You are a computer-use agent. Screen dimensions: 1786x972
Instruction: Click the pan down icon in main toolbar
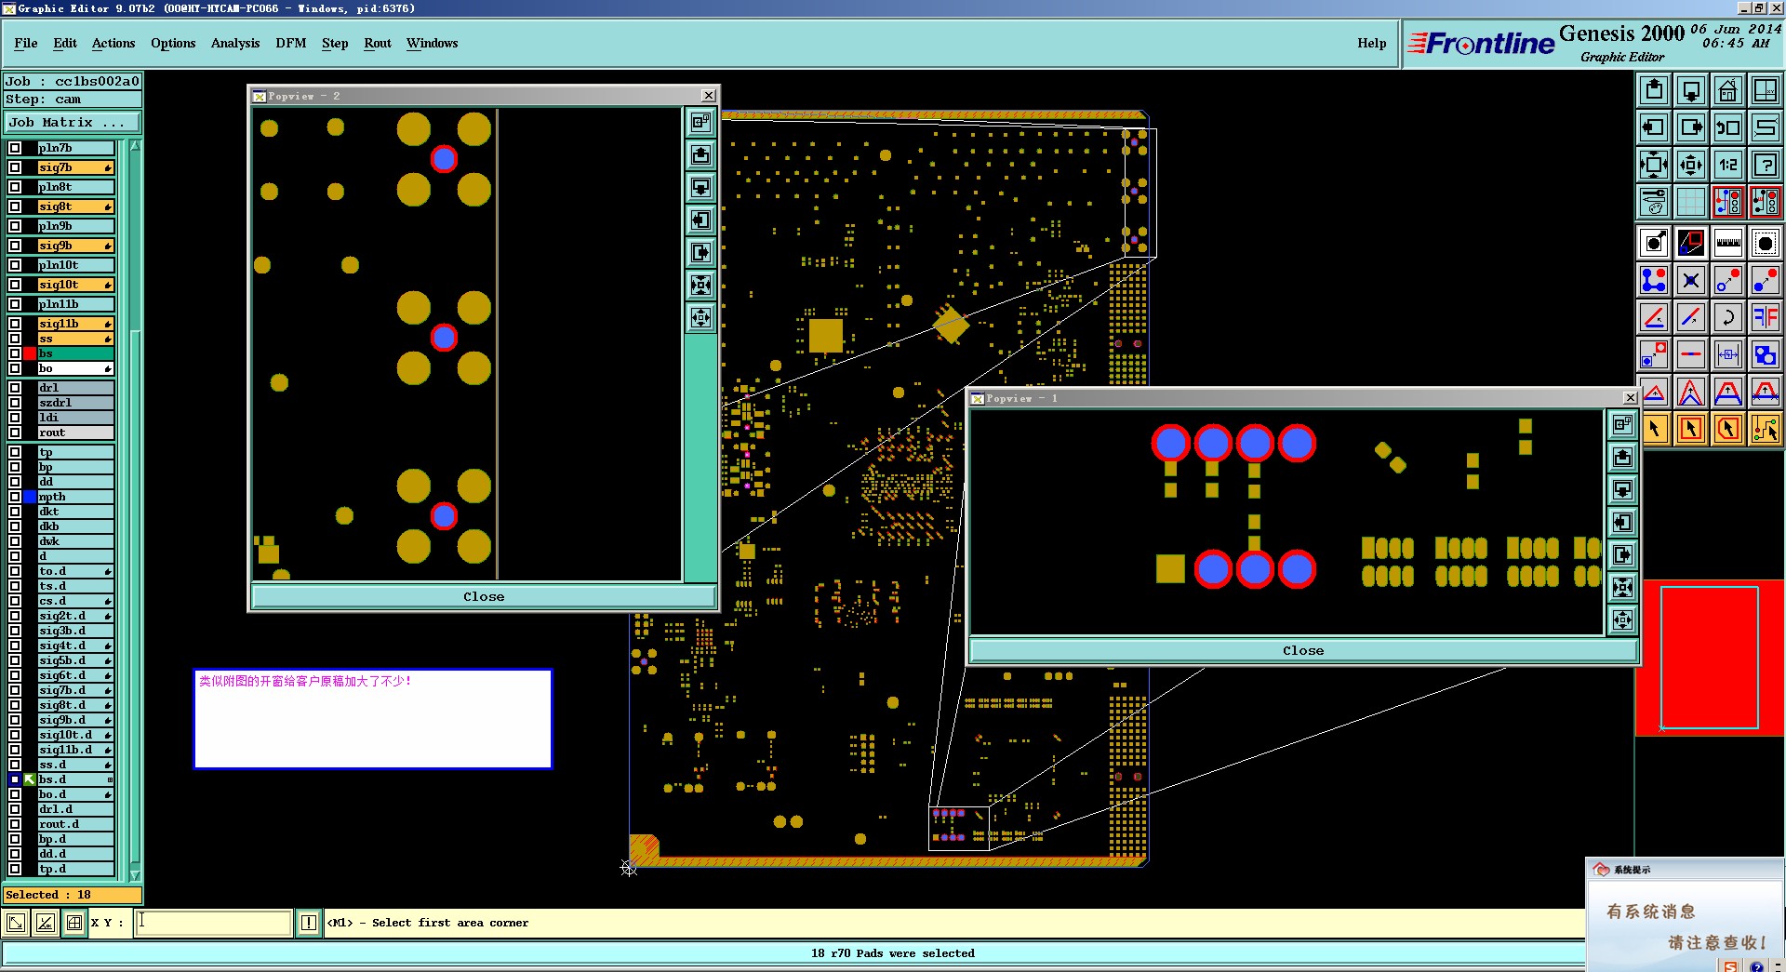pyautogui.click(x=1691, y=90)
